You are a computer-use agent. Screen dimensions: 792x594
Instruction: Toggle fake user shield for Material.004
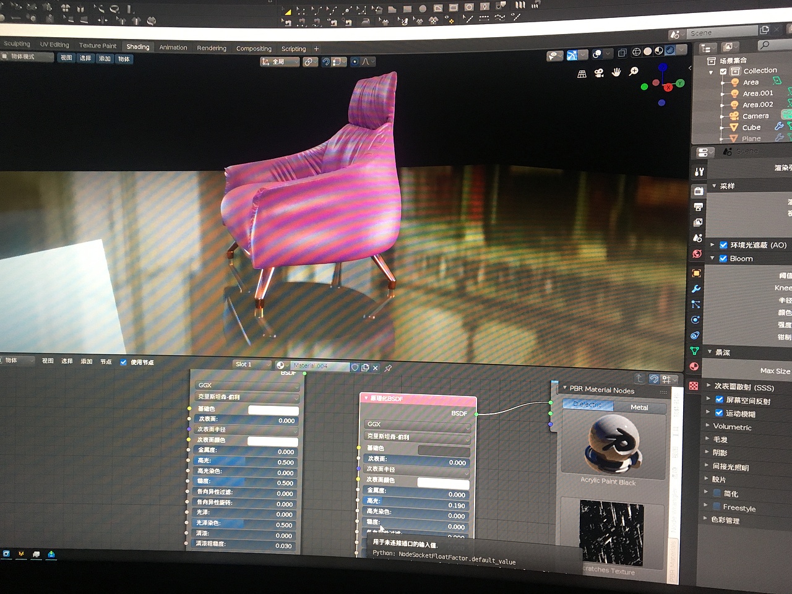pyautogui.click(x=355, y=367)
